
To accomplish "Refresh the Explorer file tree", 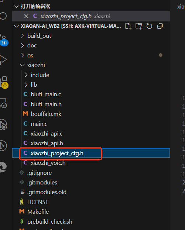I will point(149,26).
